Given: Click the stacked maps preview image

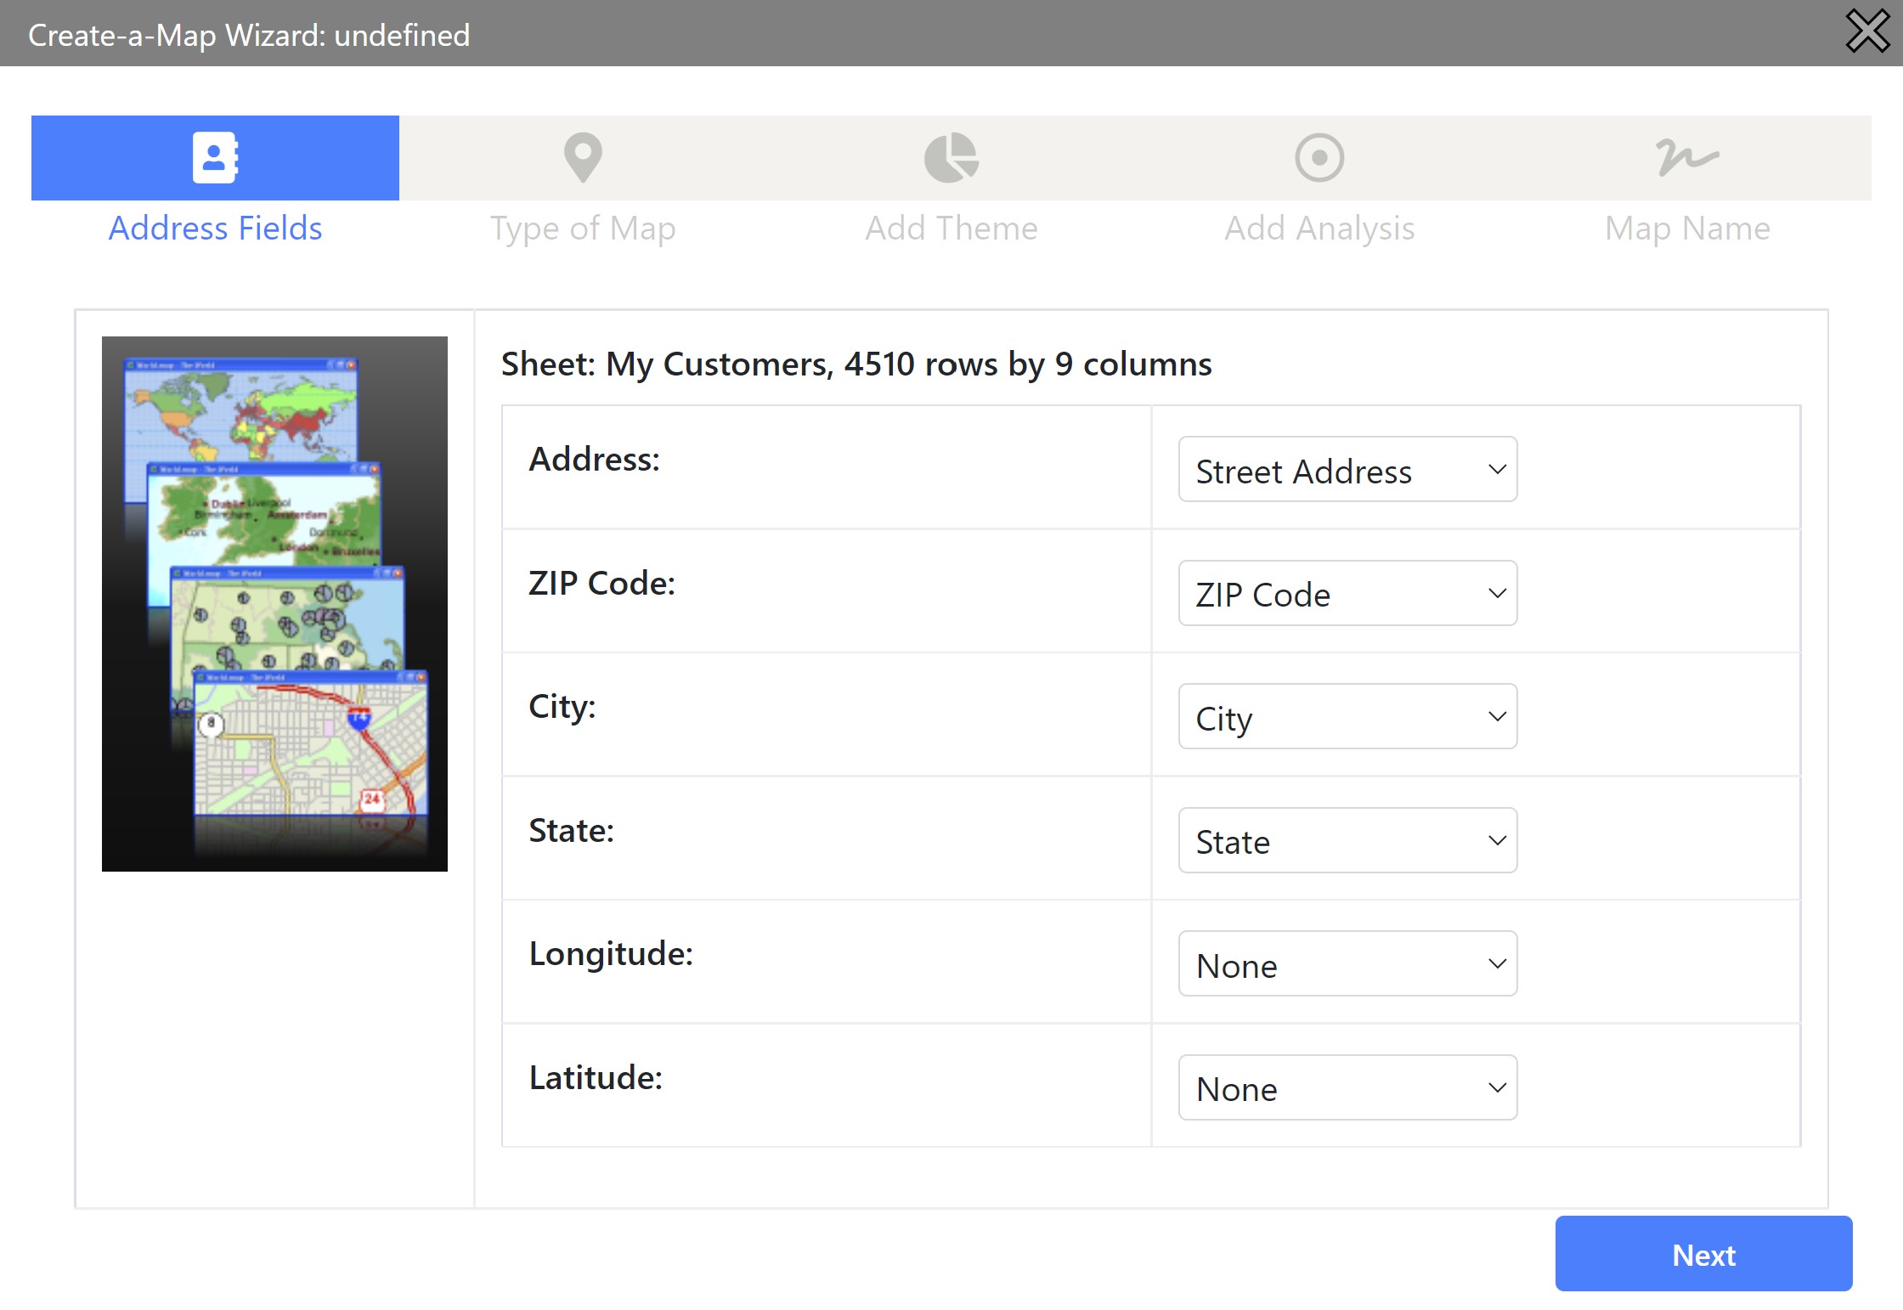Looking at the screenshot, I should (274, 603).
